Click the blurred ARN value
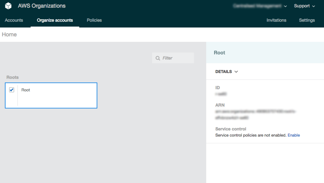The width and height of the screenshot is (324, 183). point(255,114)
